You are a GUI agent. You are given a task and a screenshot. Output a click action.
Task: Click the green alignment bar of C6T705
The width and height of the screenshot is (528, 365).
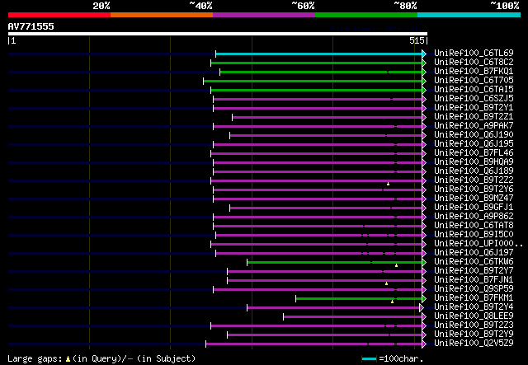(x=313, y=81)
